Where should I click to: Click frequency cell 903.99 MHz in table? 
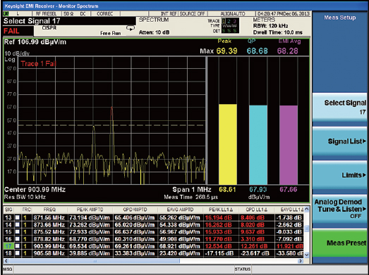49,246
